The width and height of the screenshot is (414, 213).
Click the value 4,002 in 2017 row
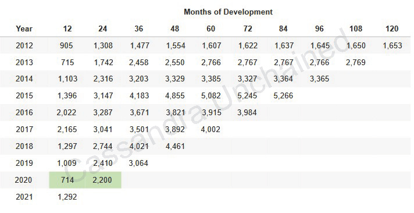210,130
